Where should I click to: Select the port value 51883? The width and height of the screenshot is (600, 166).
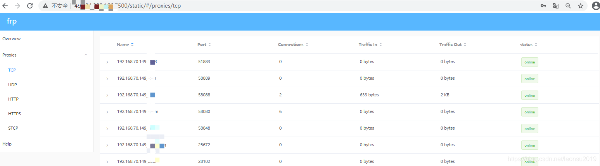[x=204, y=62]
